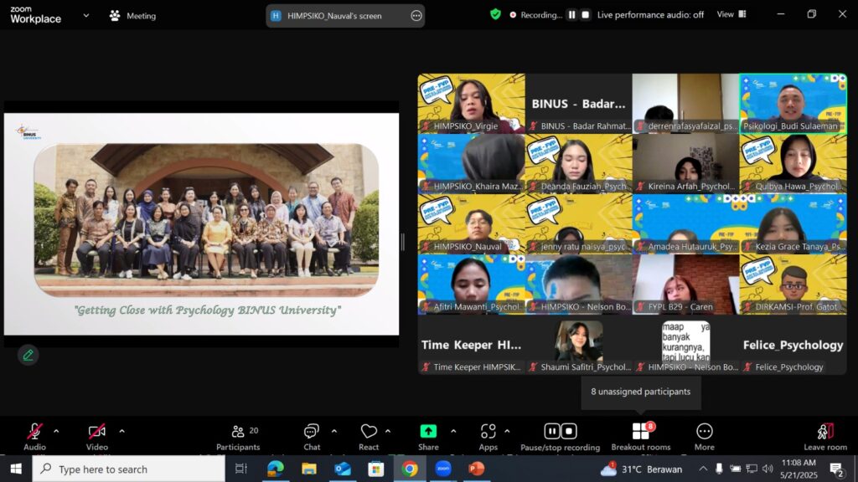Select the Kezia Grace Tanaya video tile

coord(793,224)
